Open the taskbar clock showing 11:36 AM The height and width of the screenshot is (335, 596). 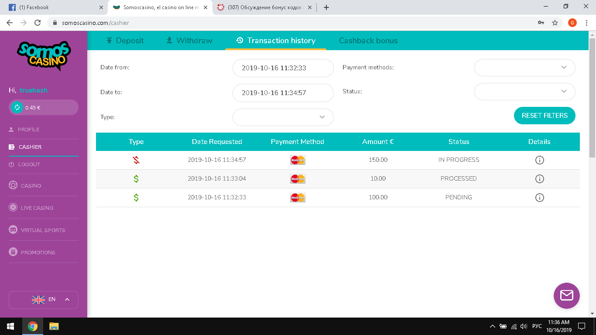coord(559,326)
